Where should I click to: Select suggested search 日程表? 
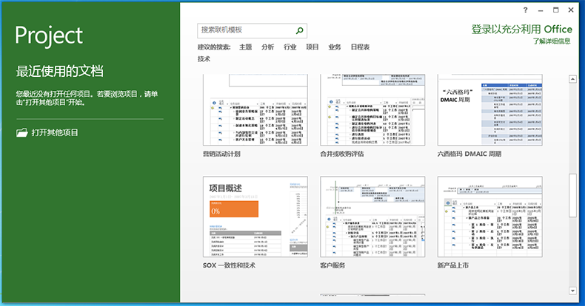pos(360,47)
